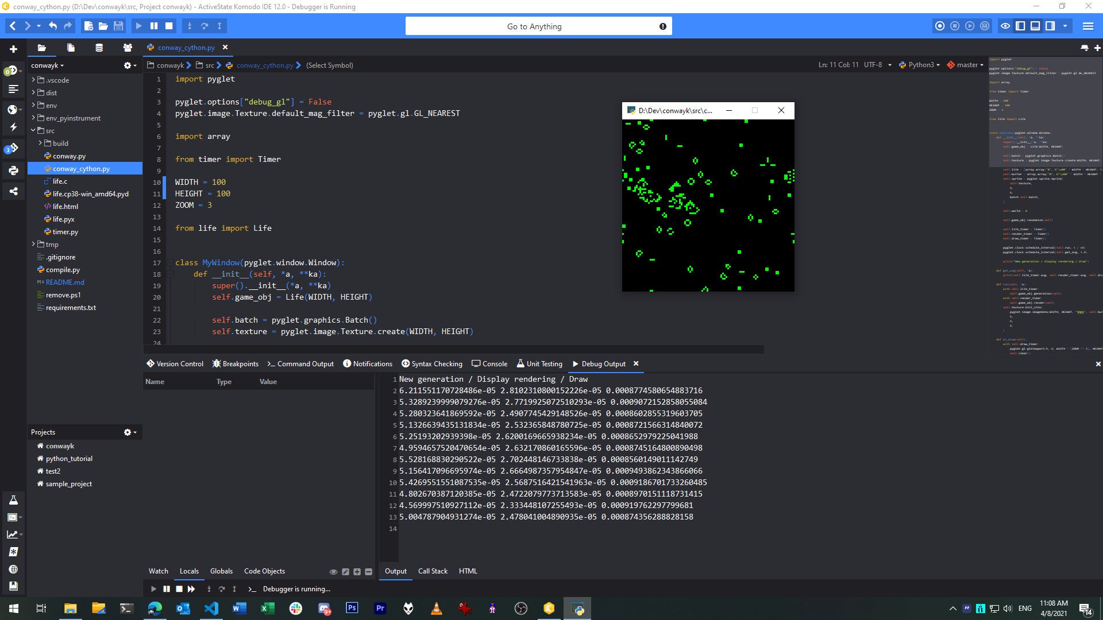
Task: Change language via Python3 dropdown
Action: pos(920,65)
